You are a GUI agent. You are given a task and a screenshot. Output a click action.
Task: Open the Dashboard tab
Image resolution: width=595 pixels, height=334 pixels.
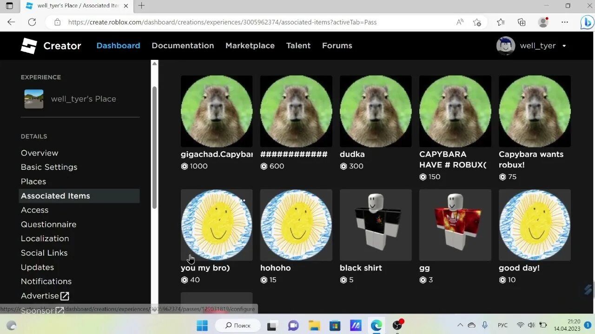click(x=118, y=45)
